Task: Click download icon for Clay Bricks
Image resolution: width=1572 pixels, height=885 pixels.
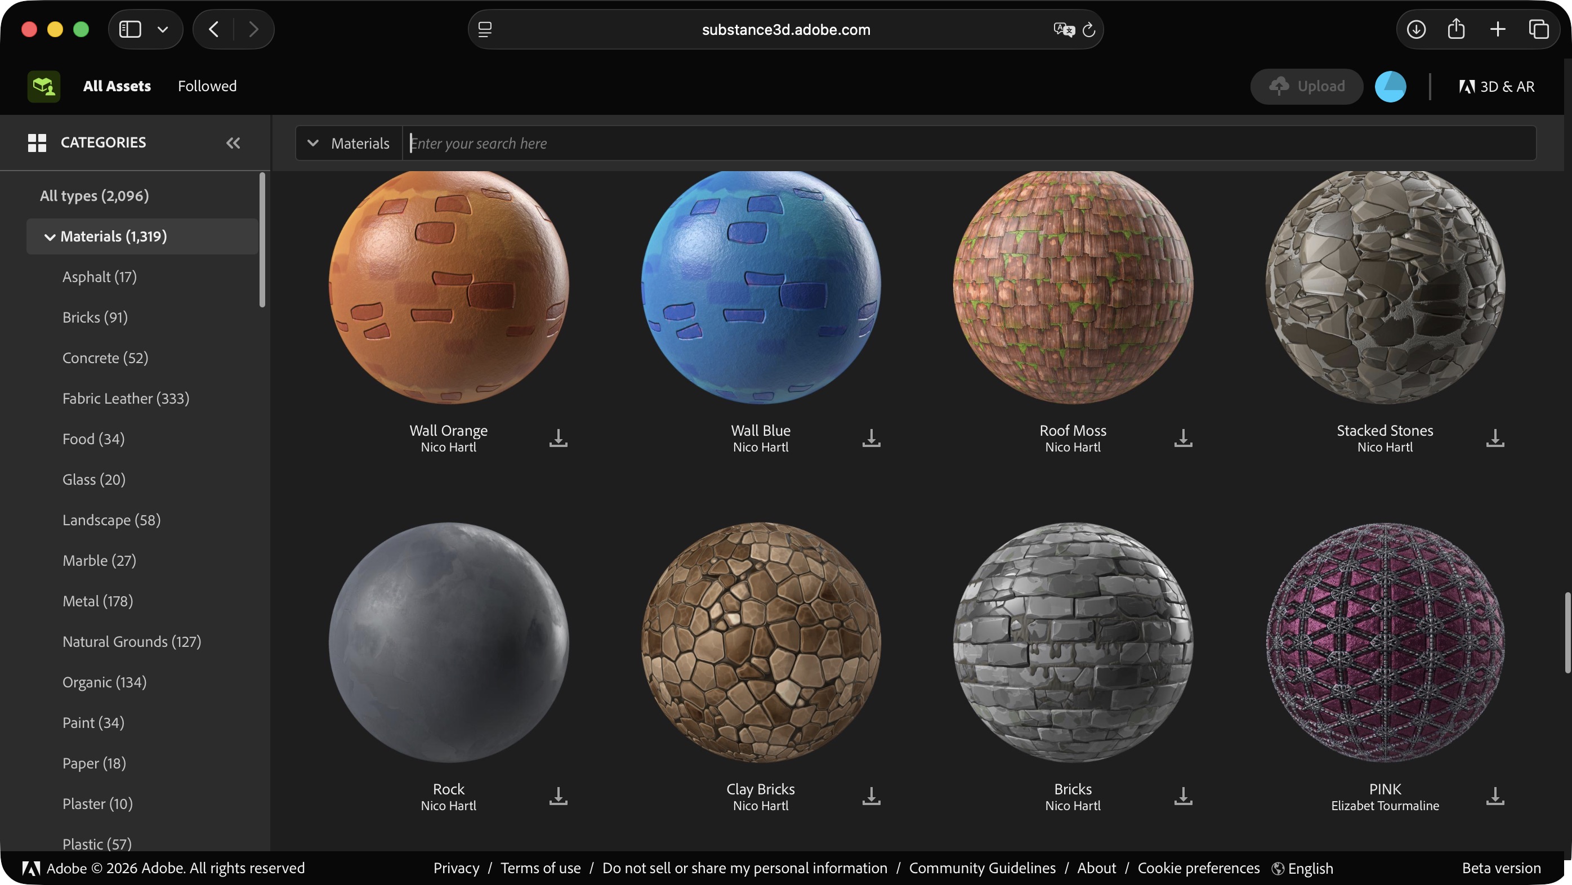Action: click(x=871, y=796)
